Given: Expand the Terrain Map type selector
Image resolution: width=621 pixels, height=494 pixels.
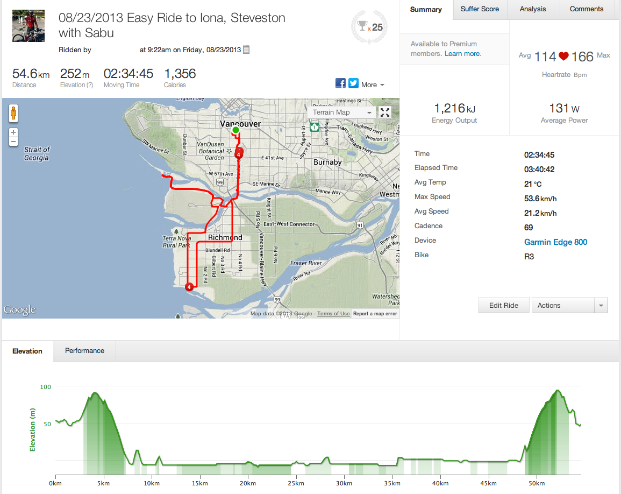Looking at the screenshot, I should (x=343, y=112).
